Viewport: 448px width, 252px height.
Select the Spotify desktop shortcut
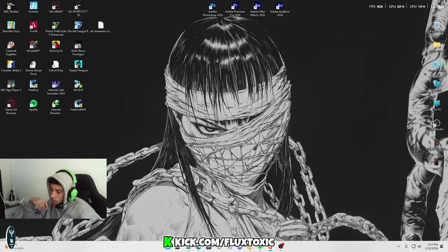pyautogui.click(x=34, y=105)
